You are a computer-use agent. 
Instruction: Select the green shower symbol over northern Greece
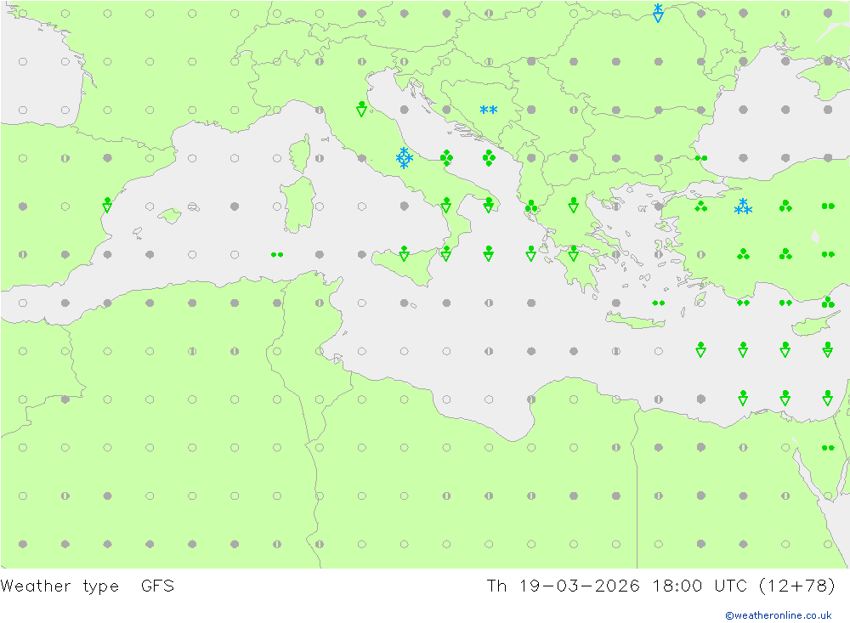point(574,206)
